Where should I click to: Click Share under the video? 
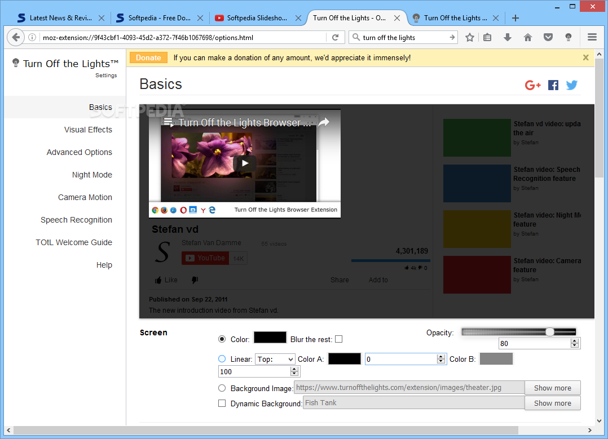340,280
